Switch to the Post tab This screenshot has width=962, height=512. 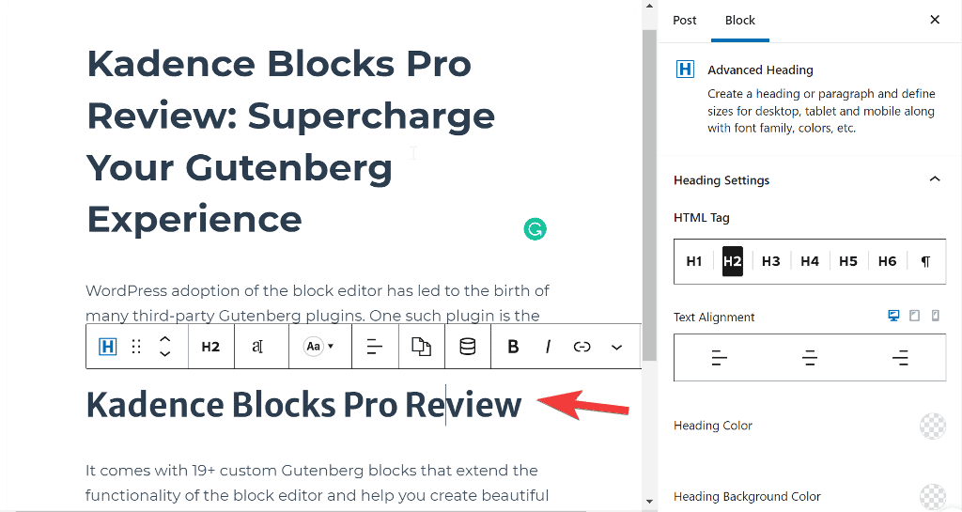tap(685, 20)
